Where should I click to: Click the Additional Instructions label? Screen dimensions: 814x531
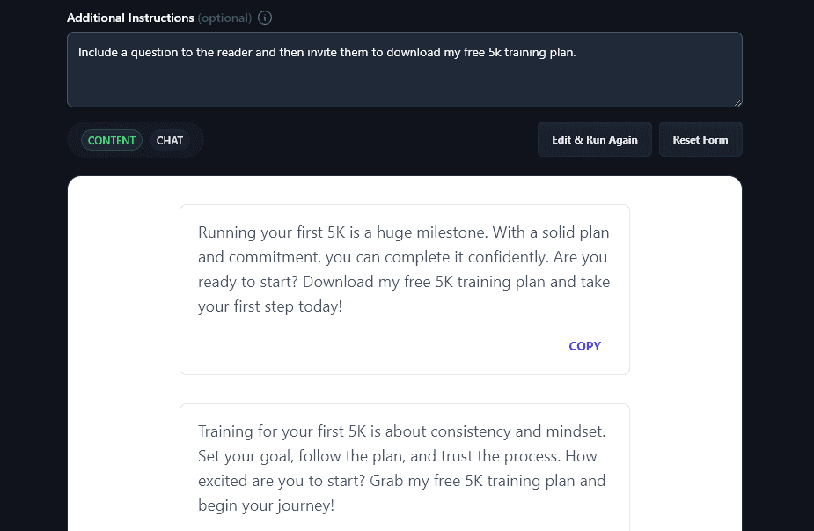129,18
